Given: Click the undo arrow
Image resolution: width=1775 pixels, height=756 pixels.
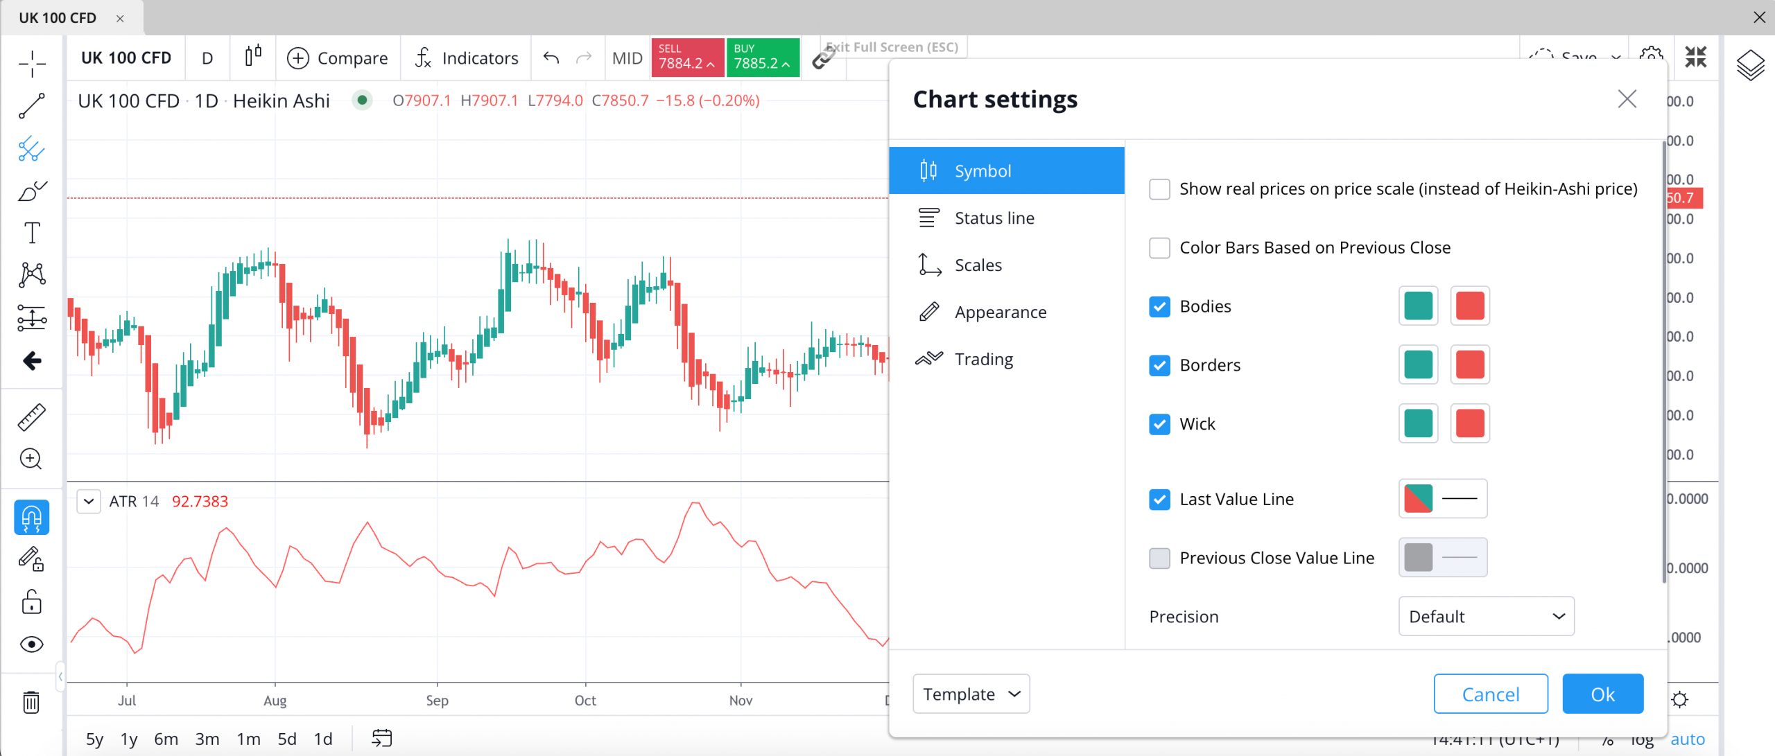Looking at the screenshot, I should pyautogui.click(x=551, y=58).
